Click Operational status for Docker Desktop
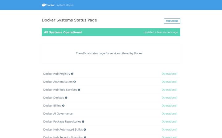222x138 pixels. pyautogui.click(x=169, y=98)
